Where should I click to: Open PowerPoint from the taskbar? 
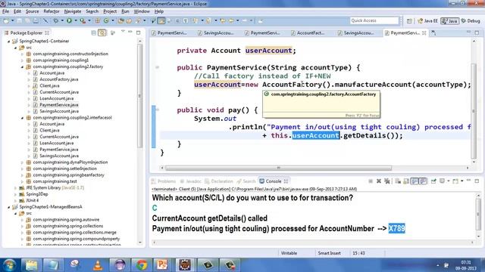pos(162,265)
